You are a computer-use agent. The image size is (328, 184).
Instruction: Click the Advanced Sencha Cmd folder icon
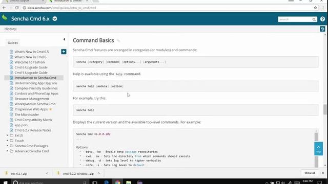tap(11, 151)
